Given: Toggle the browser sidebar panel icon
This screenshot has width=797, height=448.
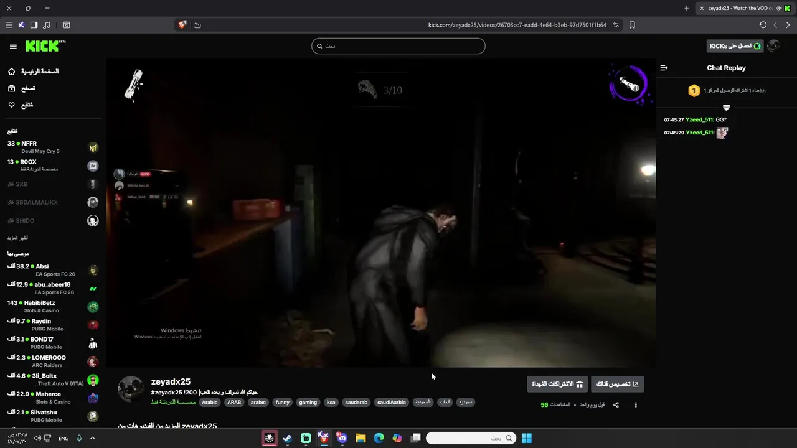Looking at the screenshot, I should pos(34,25).
